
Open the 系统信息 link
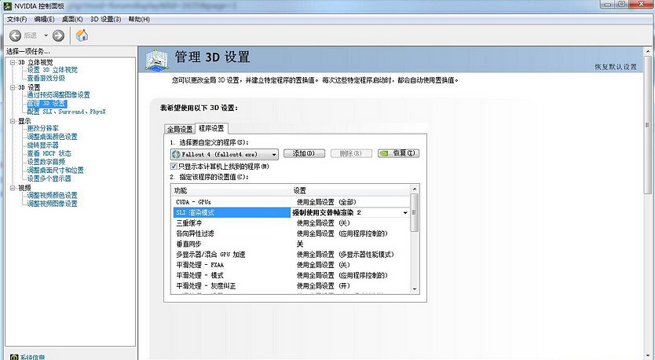click(x=32, y=357)
